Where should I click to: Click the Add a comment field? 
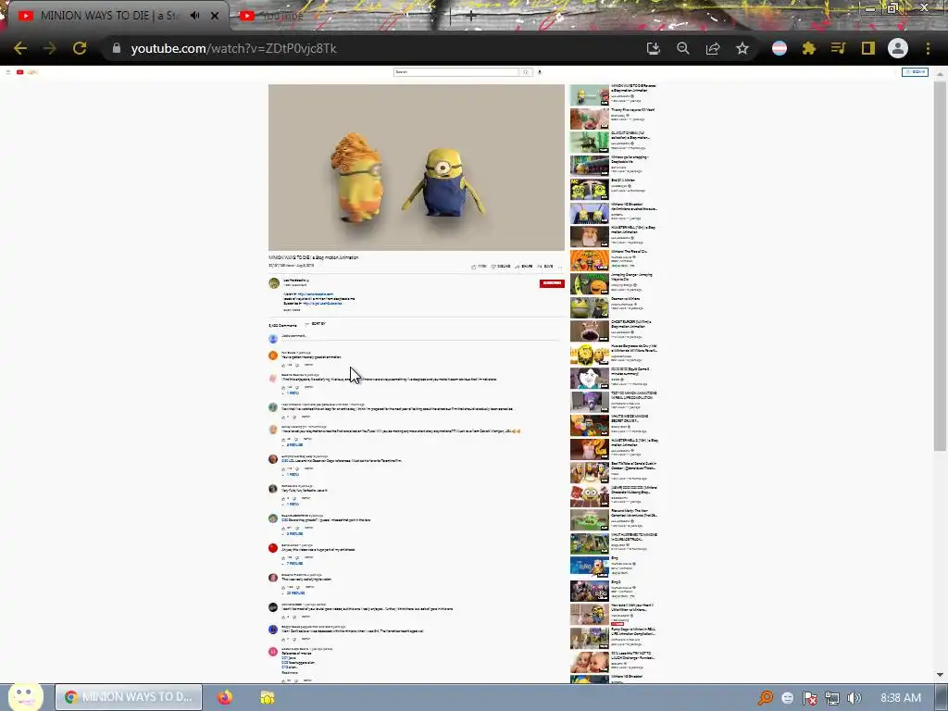421,336
